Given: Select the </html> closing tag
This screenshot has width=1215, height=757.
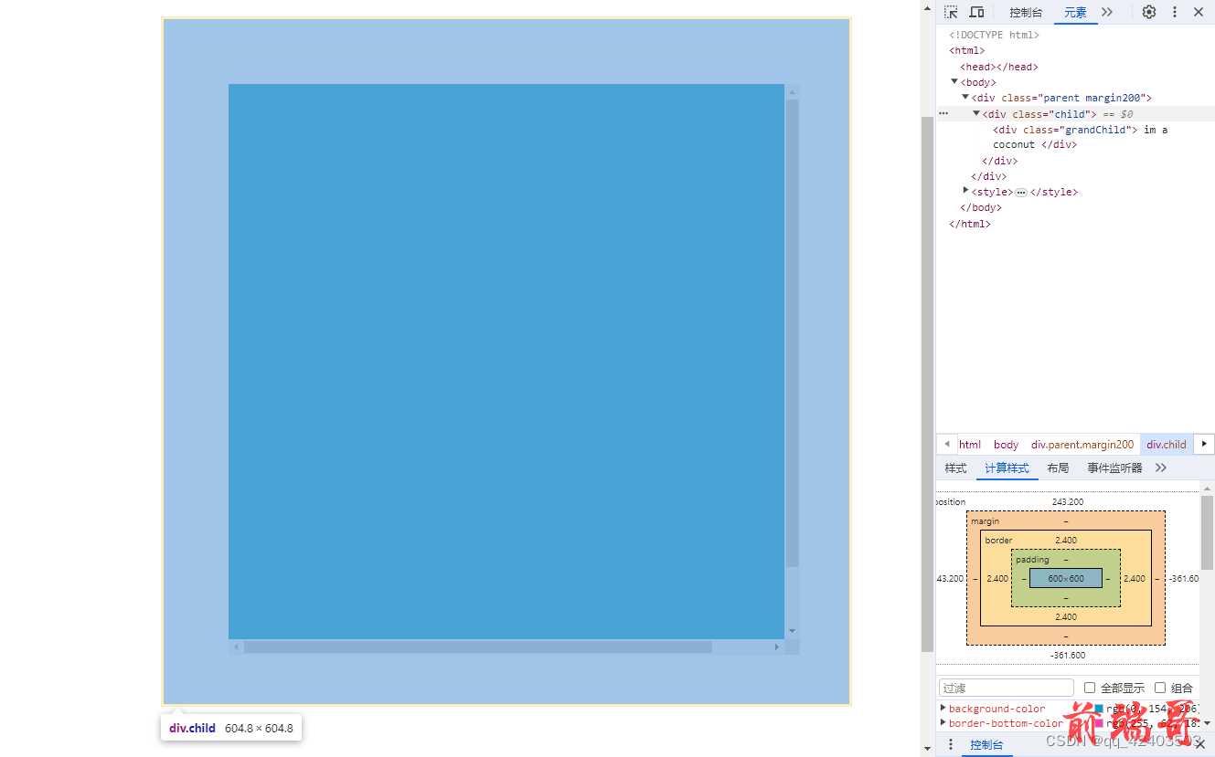Looking at the screenshot, I should [x=970, y=224].
